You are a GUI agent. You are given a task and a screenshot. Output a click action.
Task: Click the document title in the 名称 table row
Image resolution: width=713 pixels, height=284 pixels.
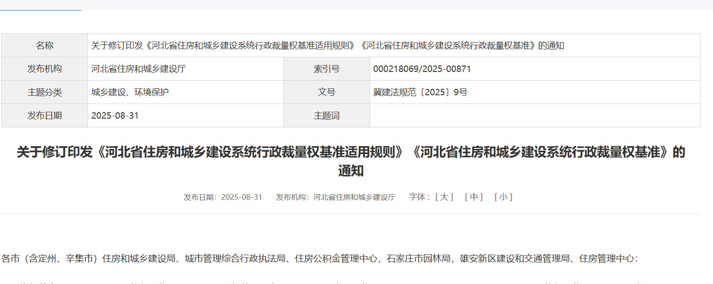327,45
